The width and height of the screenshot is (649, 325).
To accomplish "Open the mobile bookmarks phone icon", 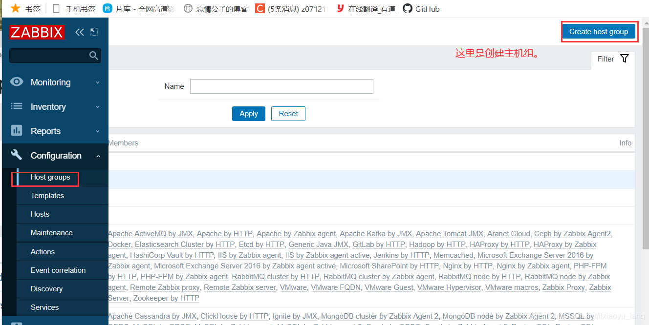I will pyautogui.click(x=56, y=8).
